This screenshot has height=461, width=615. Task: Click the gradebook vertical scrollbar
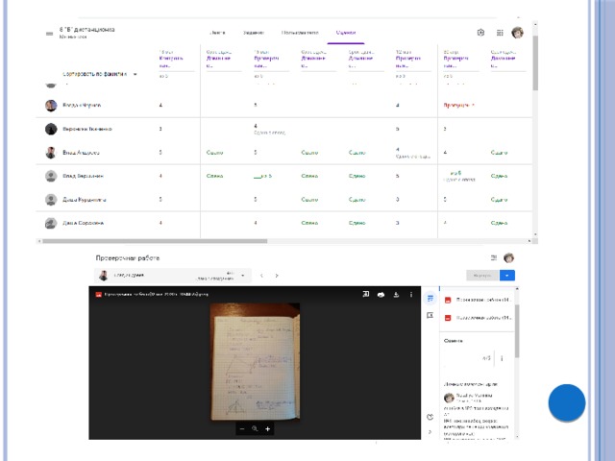535,62
